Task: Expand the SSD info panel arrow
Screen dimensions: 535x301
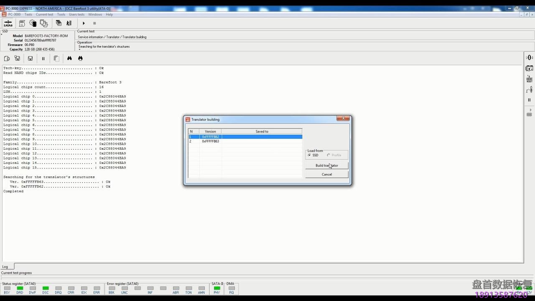Action: tap(2, 34)
